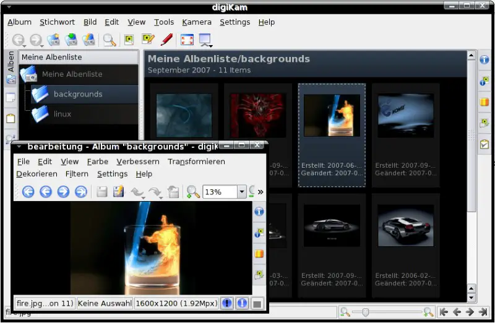This screenshot has height=323, width=495.
Task: Click the View Image icon in the main toolbar
Action: point(129,40)
